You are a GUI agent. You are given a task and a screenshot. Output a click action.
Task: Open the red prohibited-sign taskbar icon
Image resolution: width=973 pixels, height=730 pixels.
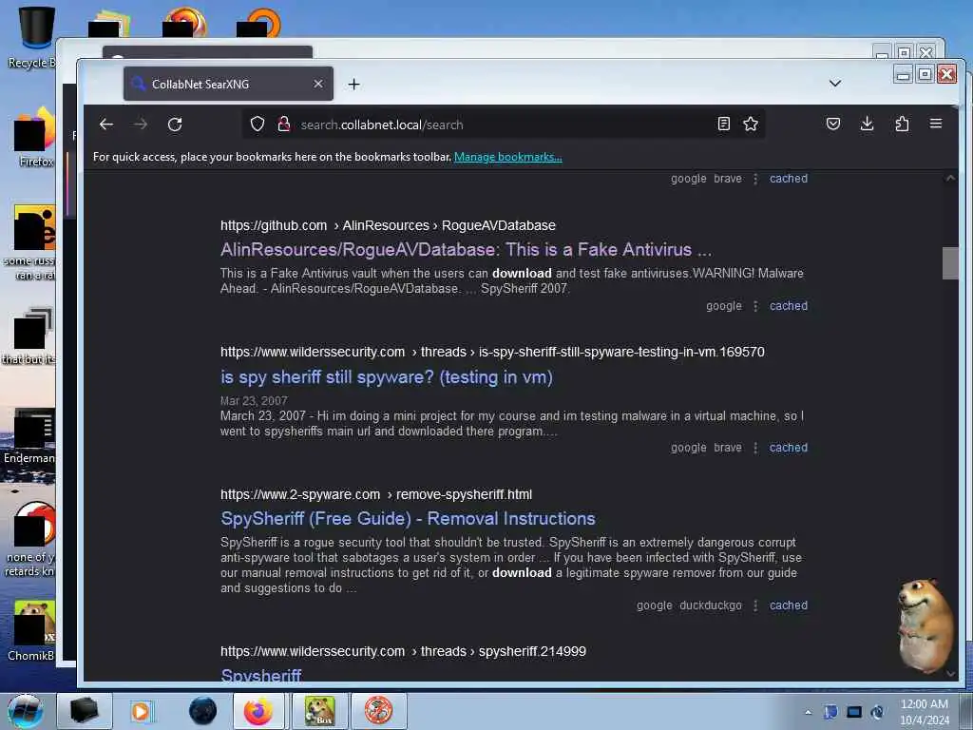coord(378,711)
